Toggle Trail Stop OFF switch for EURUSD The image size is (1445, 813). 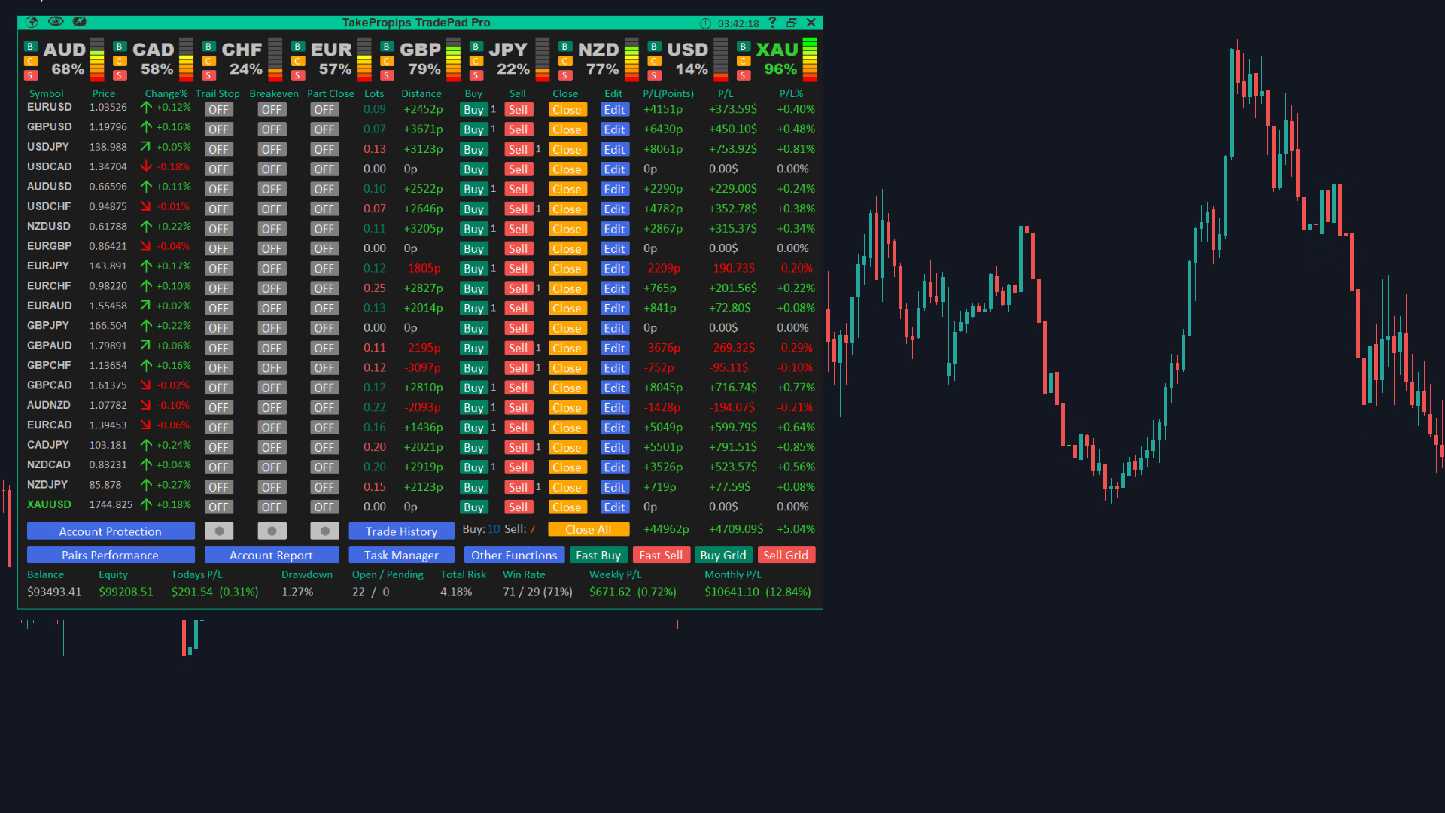click(218, 109)
